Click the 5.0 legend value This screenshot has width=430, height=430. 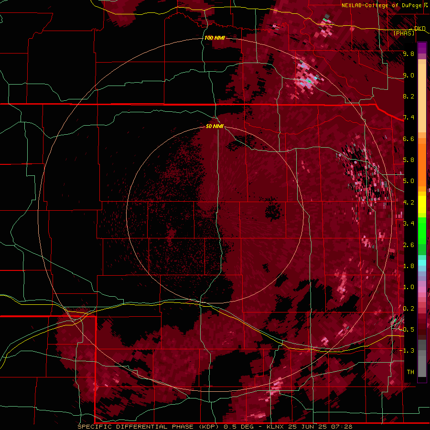(x=408, y=181)
